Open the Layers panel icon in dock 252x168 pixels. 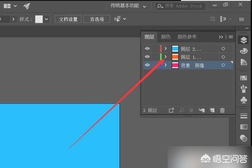(243, 40)
